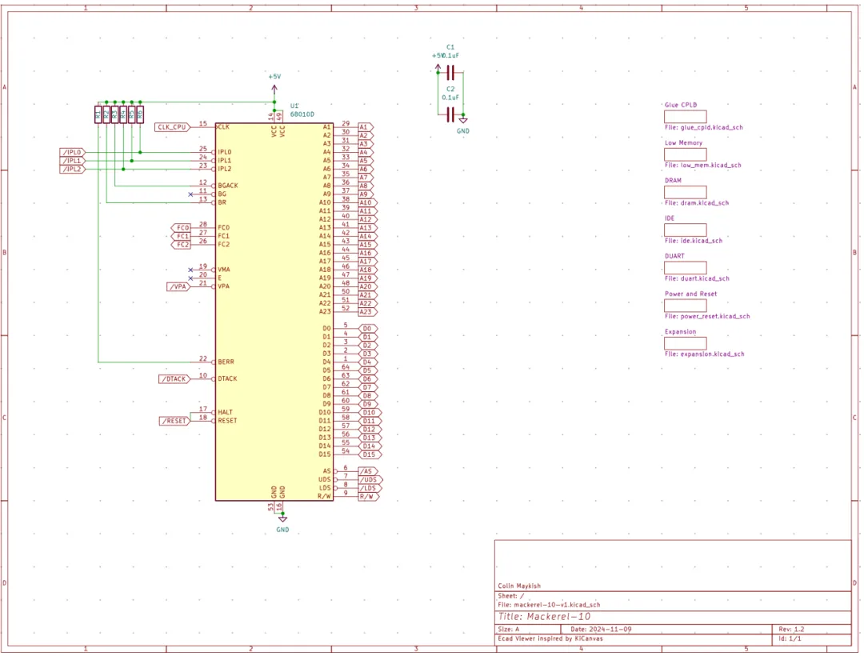Image resolution: width=864 pixels, height=656 pixels.
Task: Click the no-connect marker on BG pin
Action: pos(190,194)
